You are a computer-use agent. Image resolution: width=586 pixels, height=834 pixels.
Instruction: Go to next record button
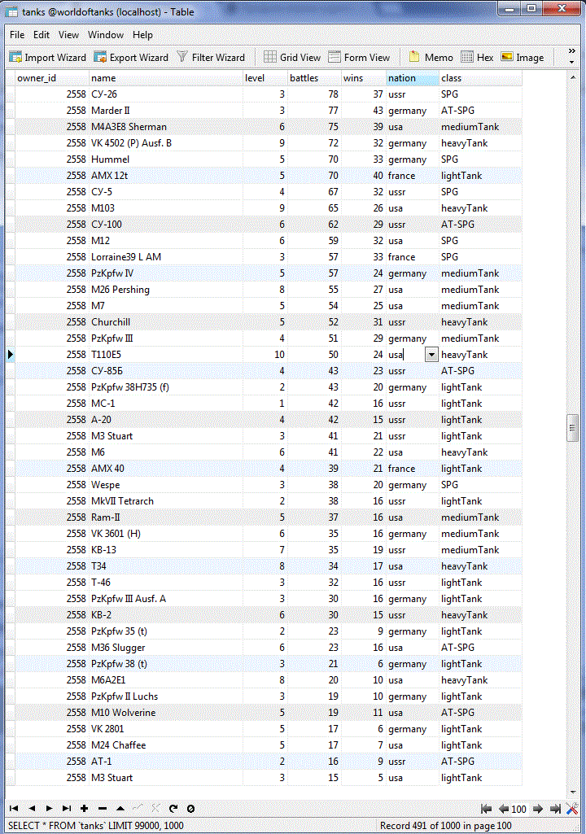[x=49, y=809]
